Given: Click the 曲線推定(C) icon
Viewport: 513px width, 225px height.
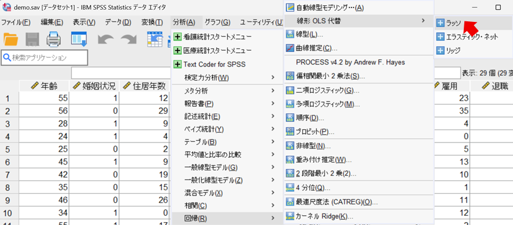Looking at the screenshot, I should pos(290,48).
